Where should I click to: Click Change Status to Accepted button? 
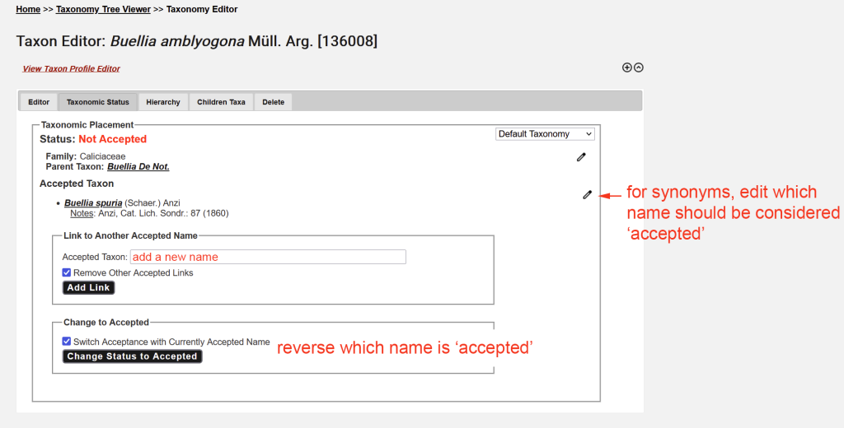coord(132,356)
